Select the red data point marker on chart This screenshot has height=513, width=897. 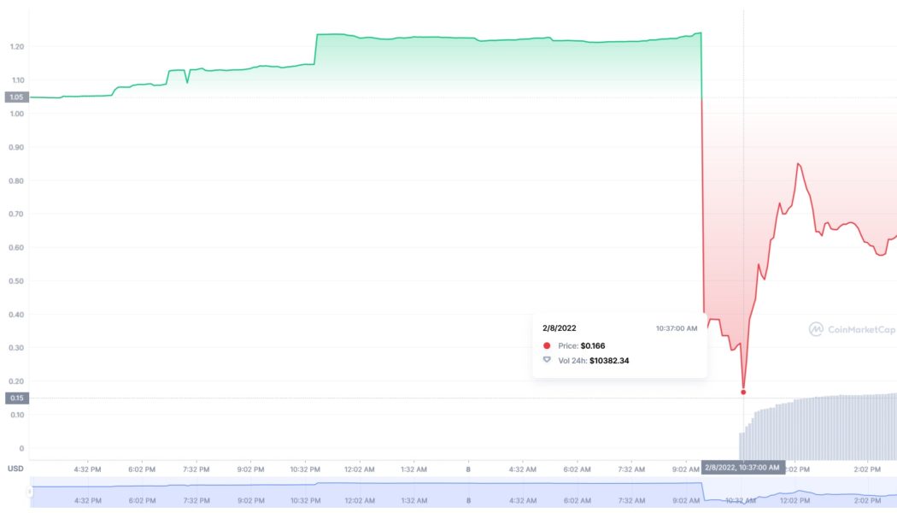743,391
